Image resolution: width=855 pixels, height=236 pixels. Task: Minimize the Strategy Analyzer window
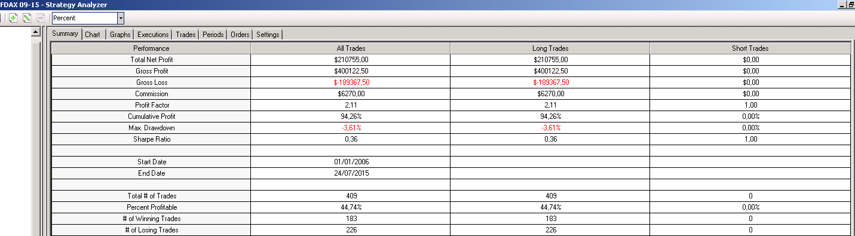[x=842, y=5]
